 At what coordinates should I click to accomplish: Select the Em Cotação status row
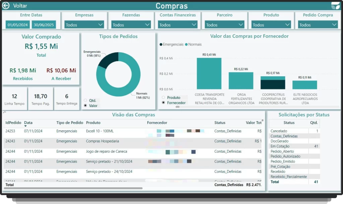click(289, 146)
